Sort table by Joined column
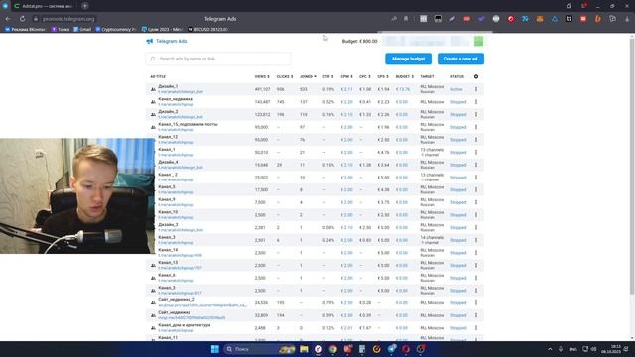Screen dimensions: 635x357 pos(308,76)
